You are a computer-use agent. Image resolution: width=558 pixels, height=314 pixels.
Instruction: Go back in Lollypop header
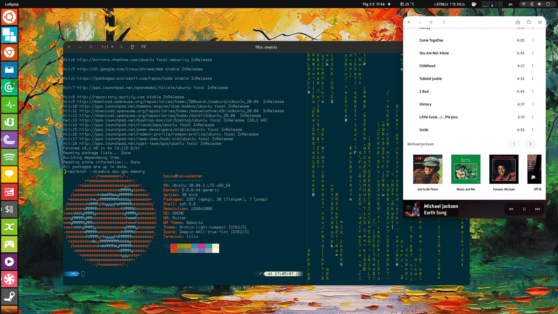[444, 22]
